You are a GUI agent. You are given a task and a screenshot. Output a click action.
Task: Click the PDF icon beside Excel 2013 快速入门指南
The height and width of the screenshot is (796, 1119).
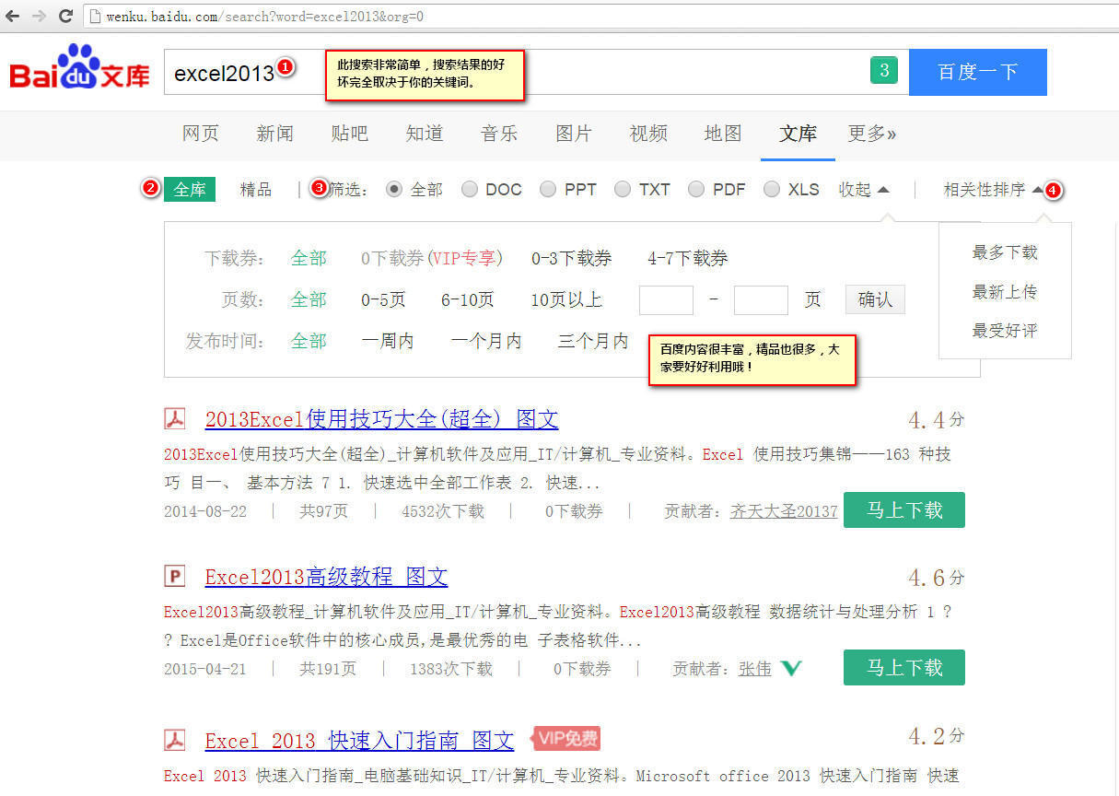(x=175, y=740)
